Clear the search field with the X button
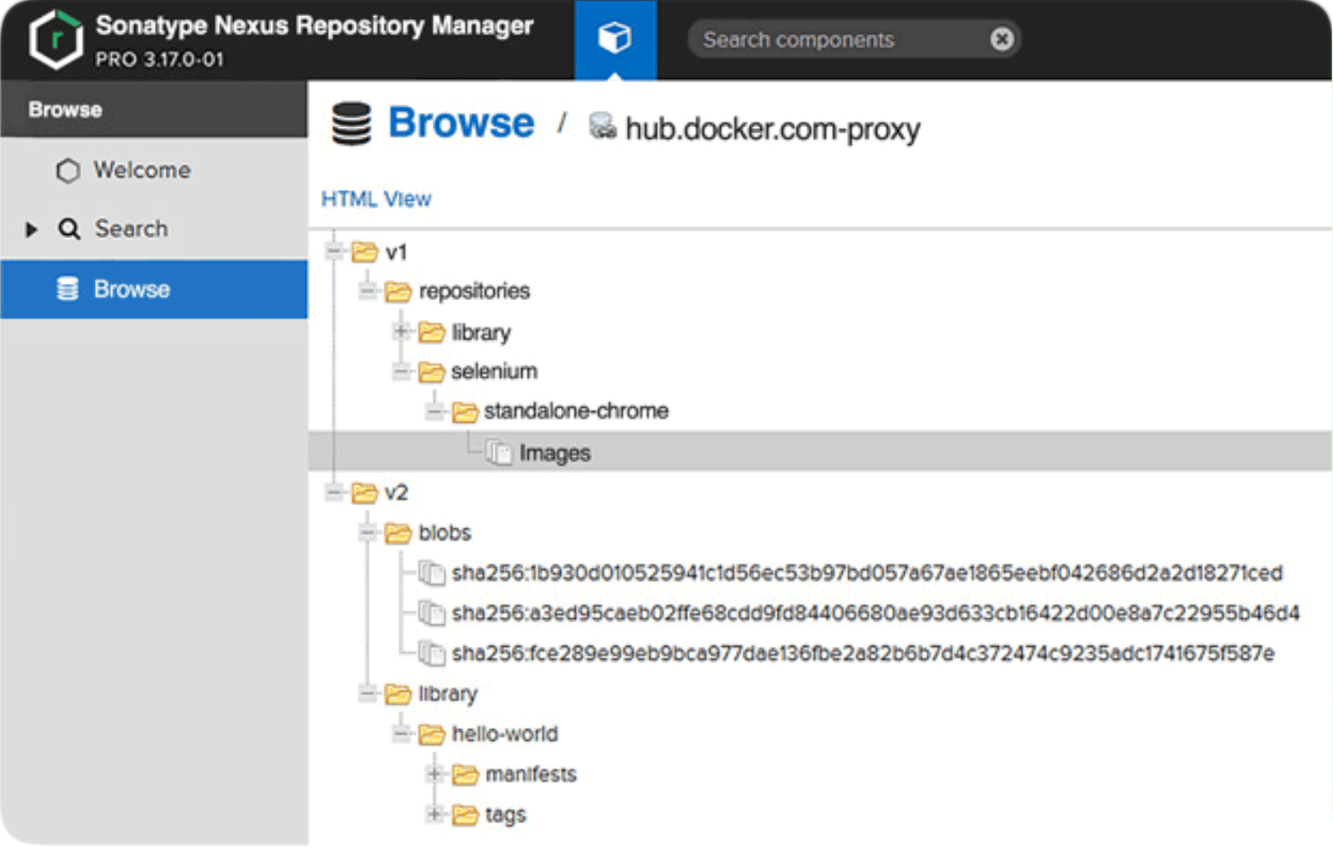 pyautogui.click(x=1002, y=39)
